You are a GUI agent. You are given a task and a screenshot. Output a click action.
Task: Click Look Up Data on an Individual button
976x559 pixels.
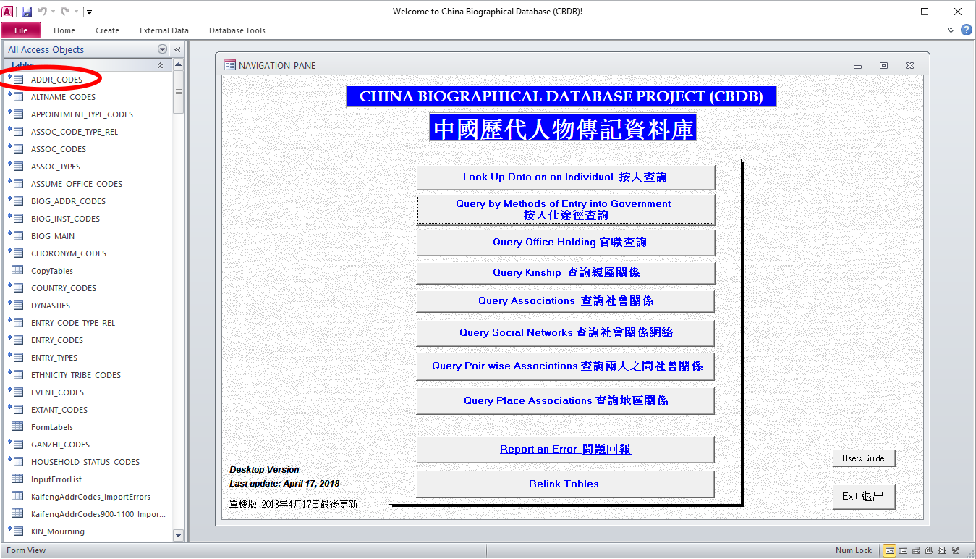pos(564,177)
